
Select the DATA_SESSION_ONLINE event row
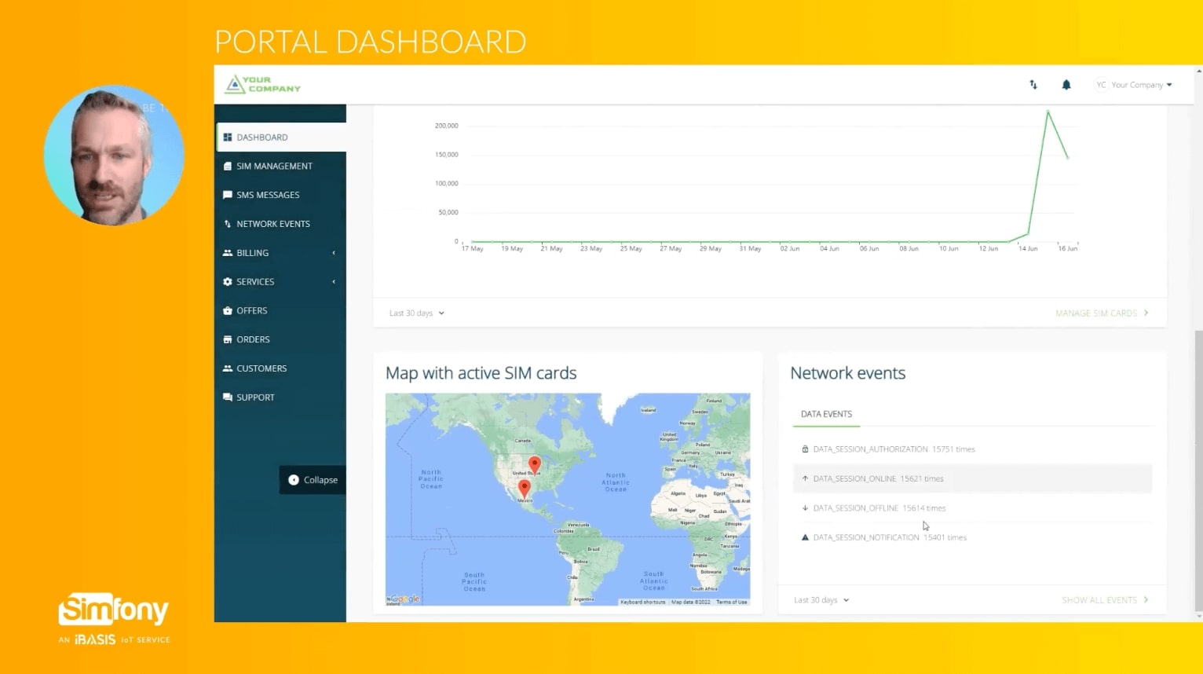[x=872, y=478]
